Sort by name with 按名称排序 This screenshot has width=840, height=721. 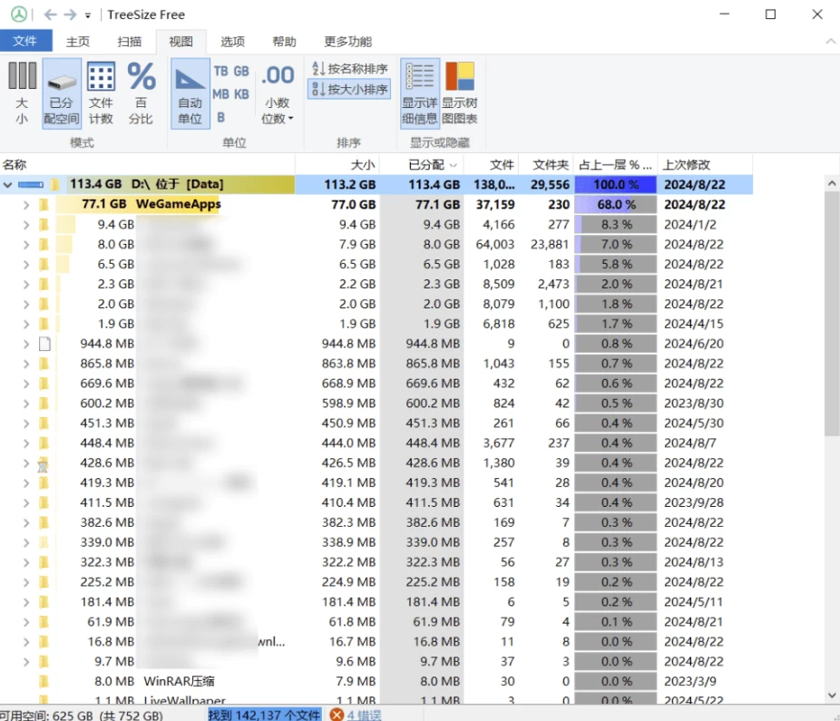(x=349, y=69)
